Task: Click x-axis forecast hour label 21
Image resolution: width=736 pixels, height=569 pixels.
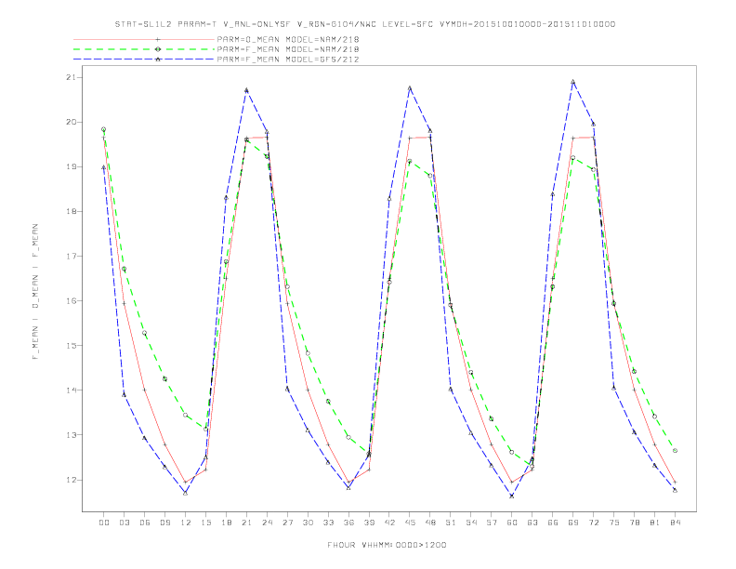Action: [x=247, y=523]
